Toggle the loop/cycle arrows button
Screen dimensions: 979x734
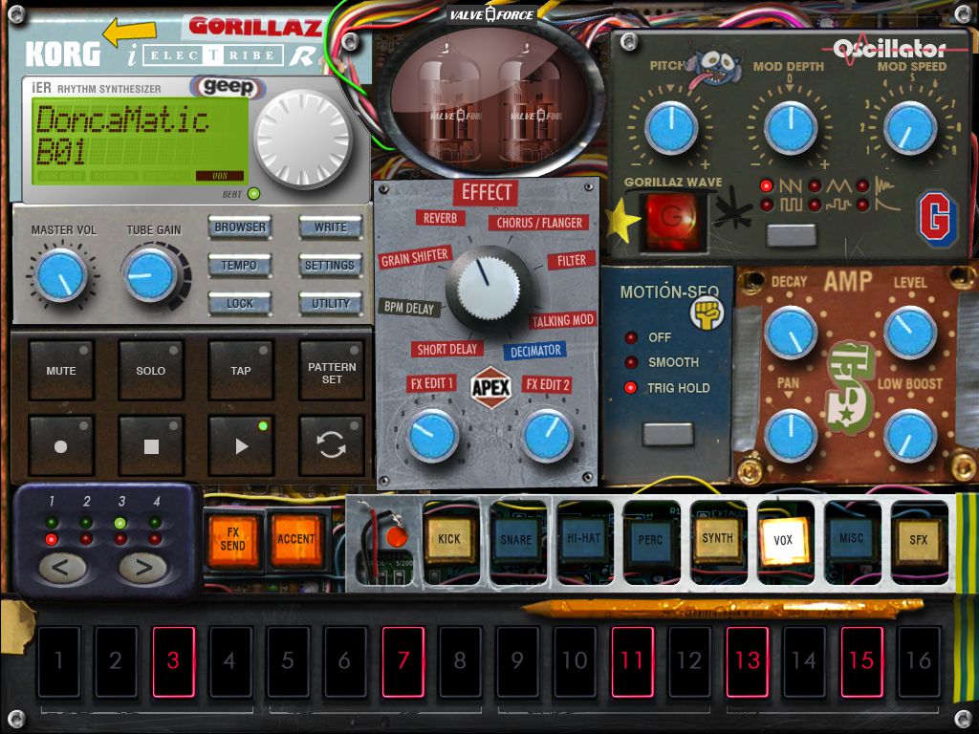[331, 445]
